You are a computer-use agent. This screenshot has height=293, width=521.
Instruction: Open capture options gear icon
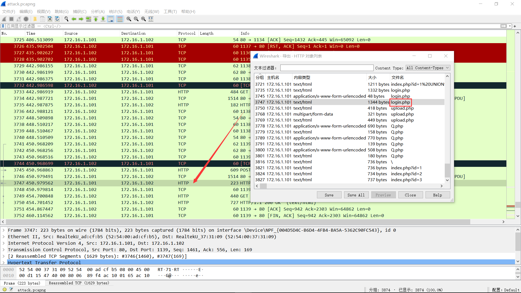pyautogui.click(x=26, y=19)
